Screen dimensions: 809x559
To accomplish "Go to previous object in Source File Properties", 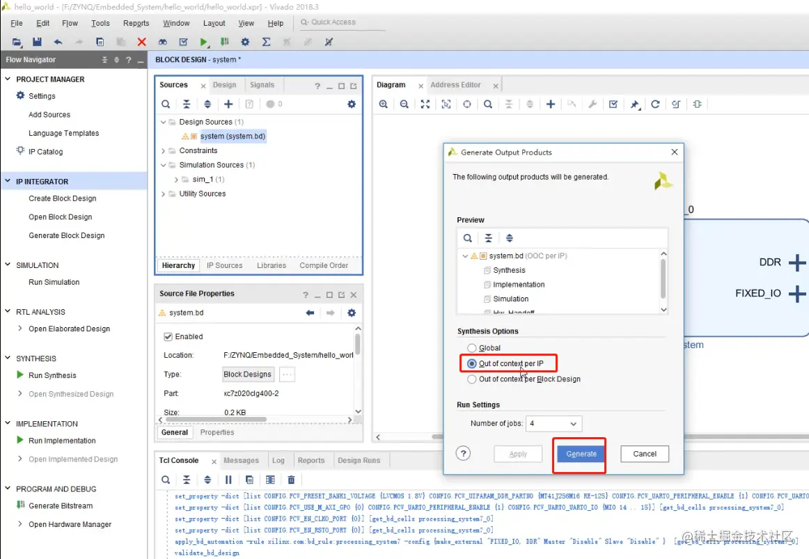I will click(310, 313).
